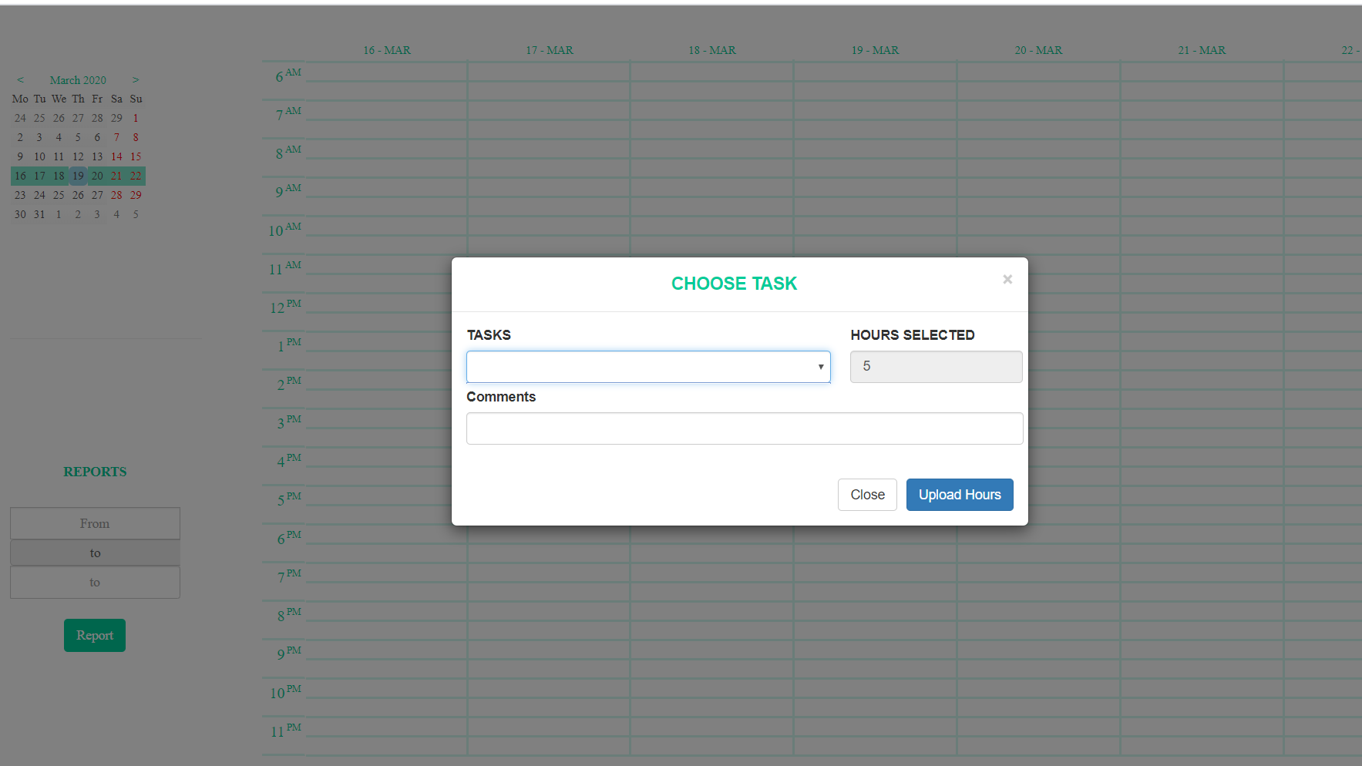Click the 18 - MAR column header
Image resolution: width=1362 pixels, height=766 pixels.
(712, 50)
